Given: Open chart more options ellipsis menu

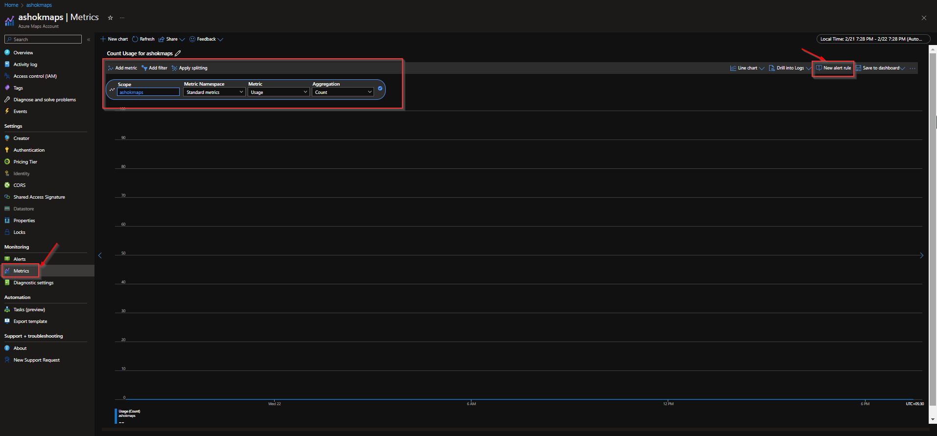Looking at the screenshot, I should [x=913, y=69].
